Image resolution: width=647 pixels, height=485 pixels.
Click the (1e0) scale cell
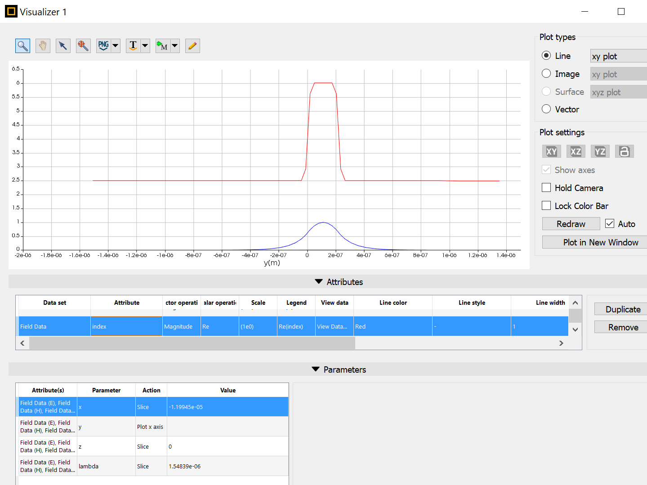[258, 326]
